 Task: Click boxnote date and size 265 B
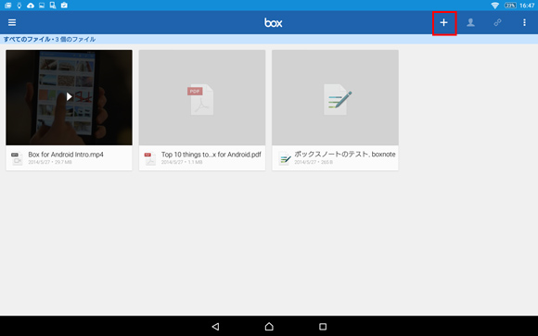pyautogui.click(x=314, y=162)
